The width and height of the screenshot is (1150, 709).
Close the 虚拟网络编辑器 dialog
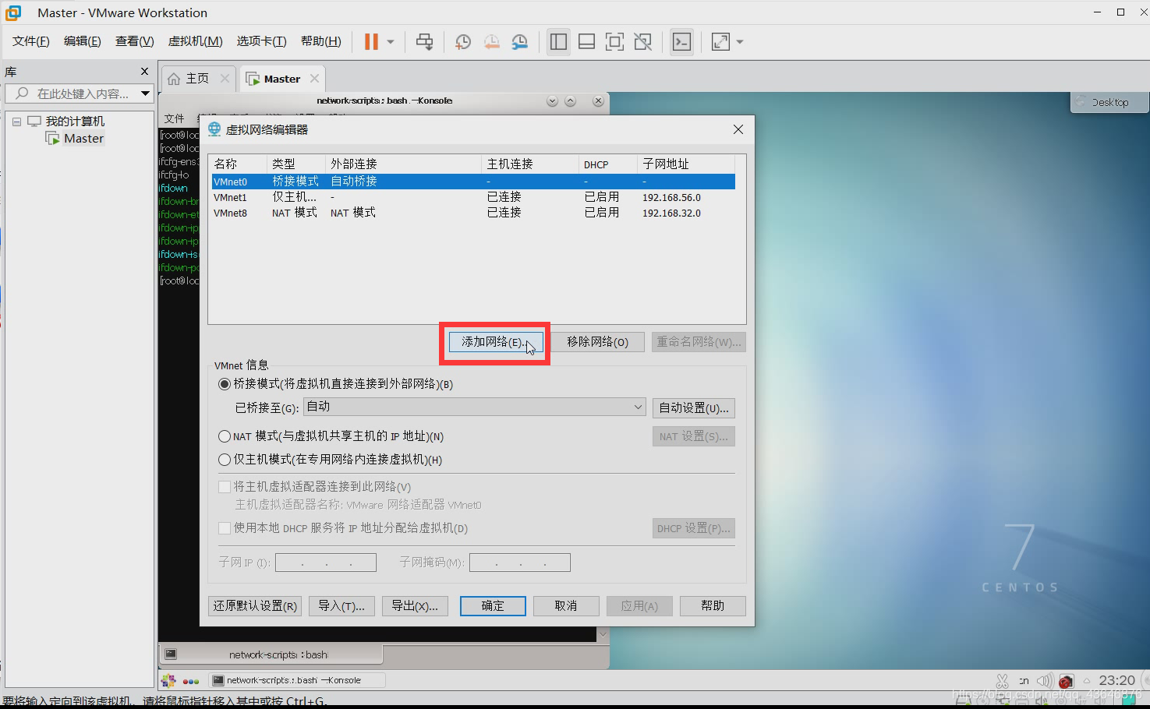(738, 129)
